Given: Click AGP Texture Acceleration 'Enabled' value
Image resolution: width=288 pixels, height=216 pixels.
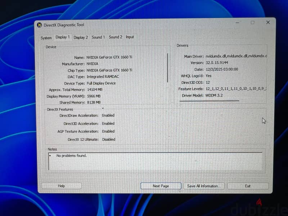Looking at the screenshot, I should 108,131.
